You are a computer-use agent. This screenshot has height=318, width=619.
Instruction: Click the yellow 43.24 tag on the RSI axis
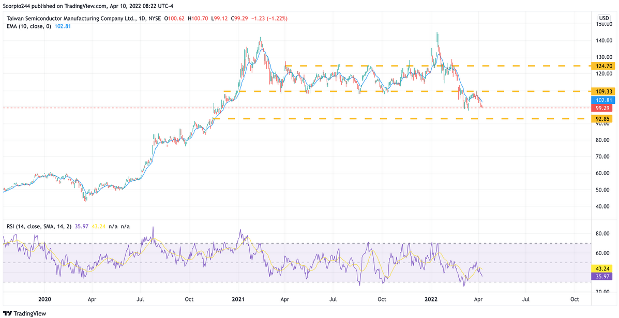(601, 268)
